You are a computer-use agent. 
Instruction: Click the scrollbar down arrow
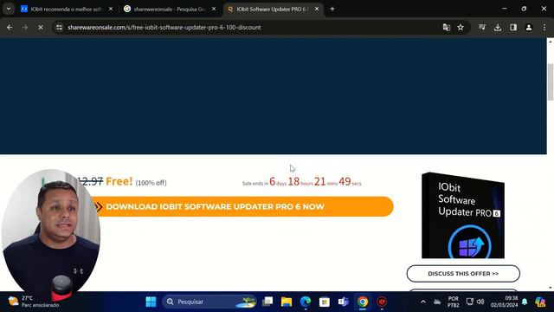(551, 288)
